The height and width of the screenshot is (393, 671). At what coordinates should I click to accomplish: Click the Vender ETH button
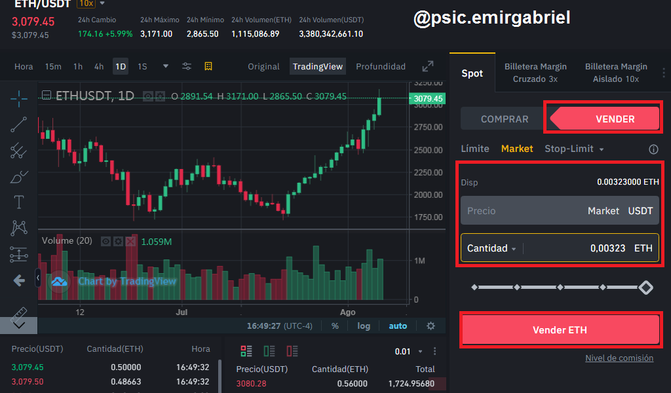(560, 329)
